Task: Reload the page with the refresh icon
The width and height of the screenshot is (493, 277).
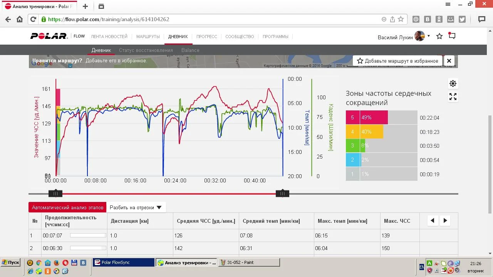Action: (x=33, y=19)
